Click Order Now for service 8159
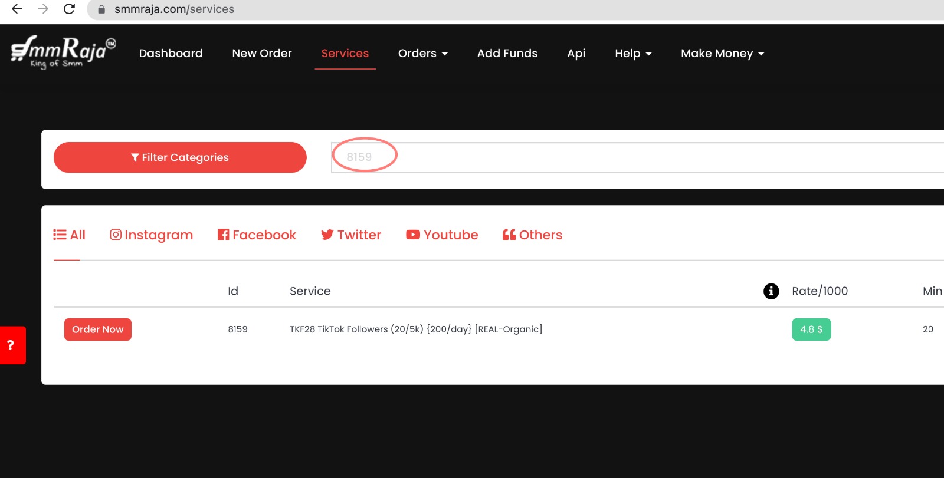The width and height of the screenshot is (944, 478). pyautogui.click(x=98, y=329)
